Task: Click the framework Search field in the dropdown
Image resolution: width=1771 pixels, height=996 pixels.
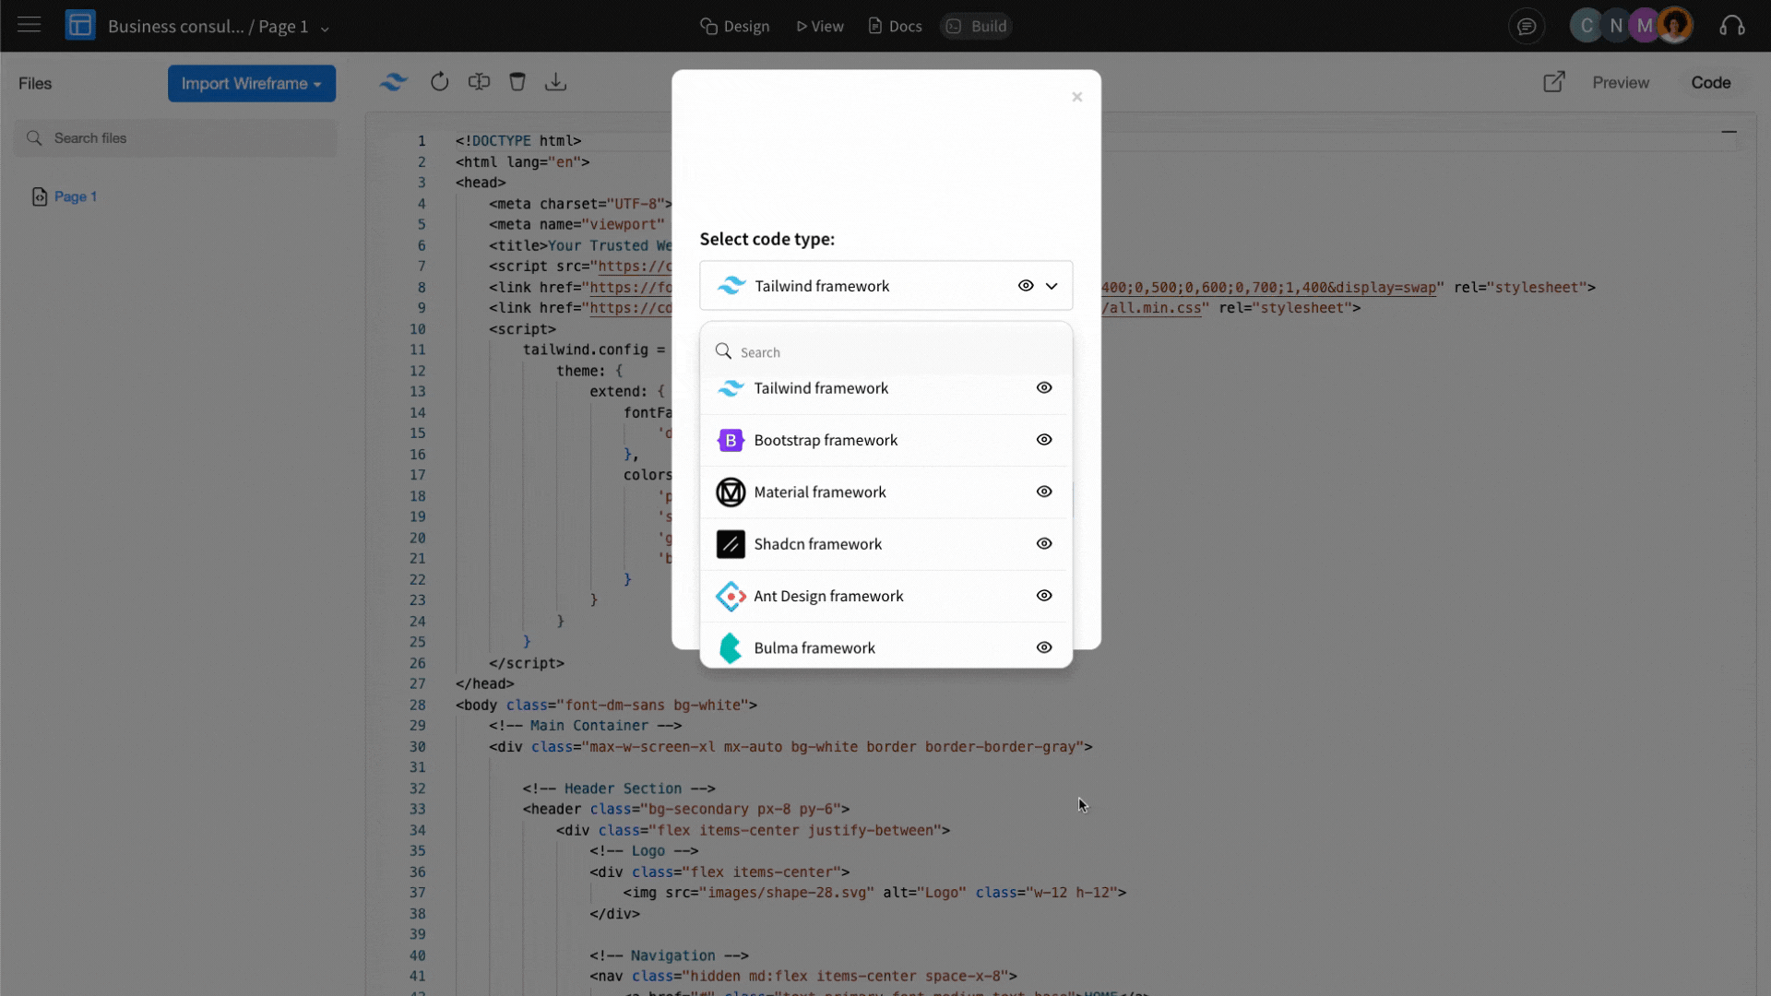Action: [x=886, y=352]
